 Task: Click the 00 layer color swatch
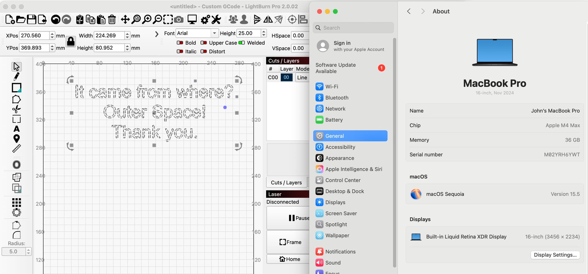(x=286, y=77)
